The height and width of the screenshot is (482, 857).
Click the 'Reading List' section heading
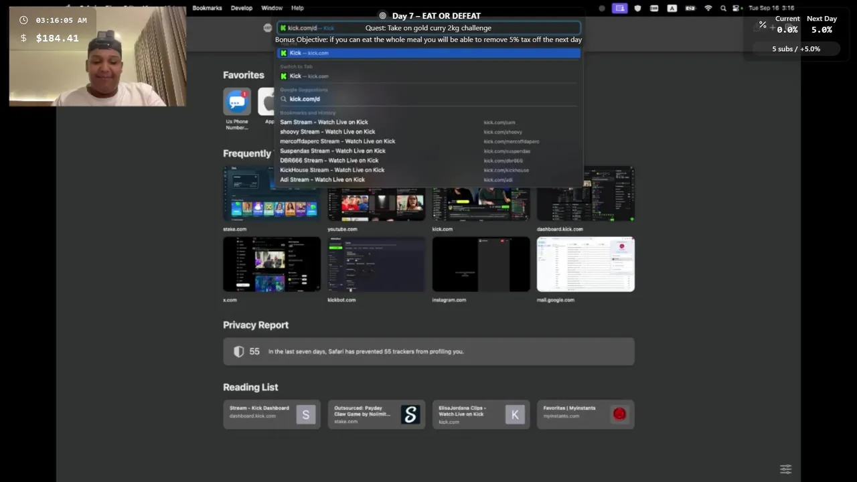[x=250, y=388]
